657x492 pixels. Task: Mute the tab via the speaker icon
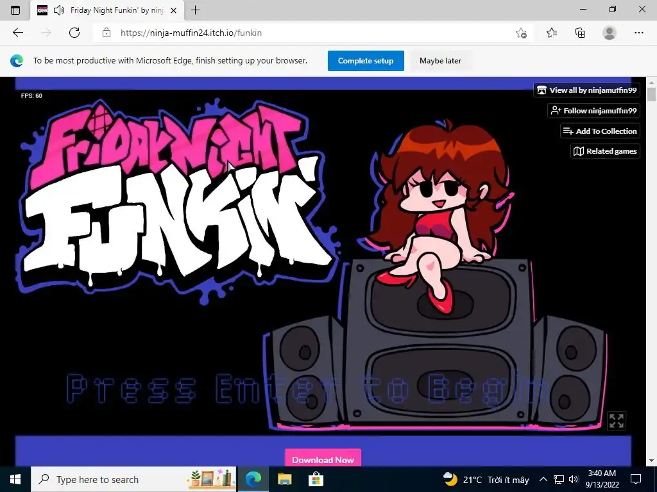[59, 10]
